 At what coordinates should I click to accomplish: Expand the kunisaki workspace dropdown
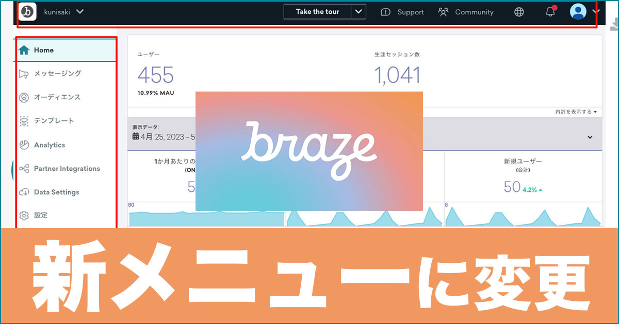click(x=80, y=11)
